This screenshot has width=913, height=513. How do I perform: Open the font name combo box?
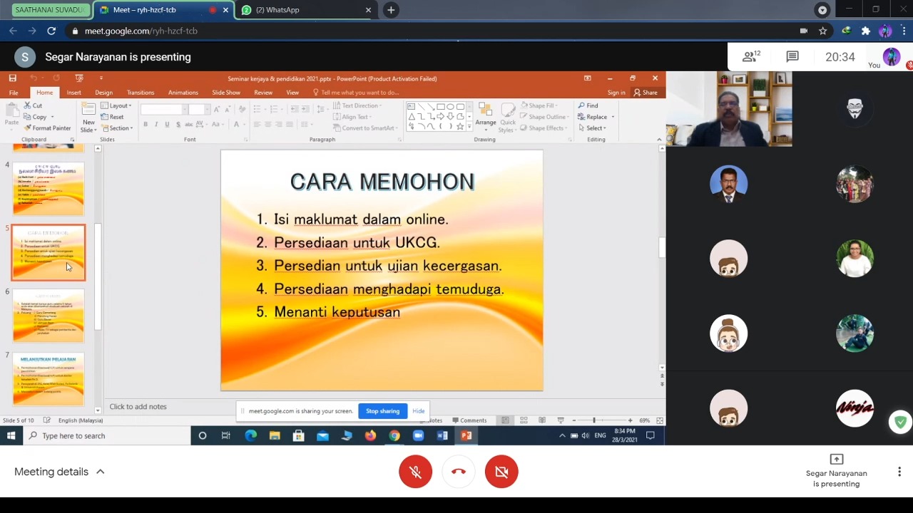coord(163,109)
